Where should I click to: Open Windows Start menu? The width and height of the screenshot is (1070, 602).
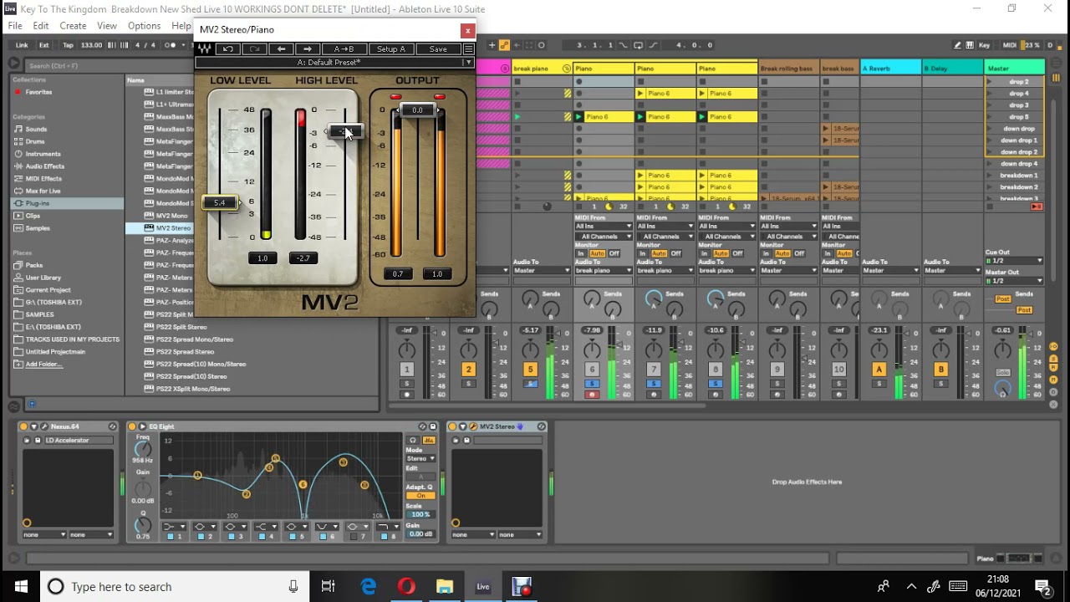coord(21,586)
